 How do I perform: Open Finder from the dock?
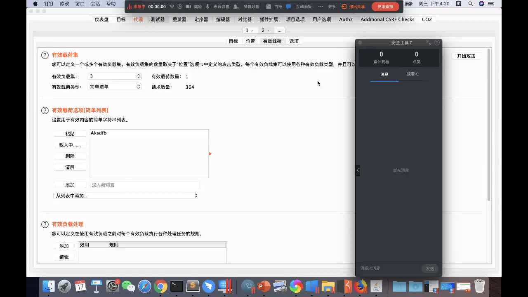pos(49,286)
